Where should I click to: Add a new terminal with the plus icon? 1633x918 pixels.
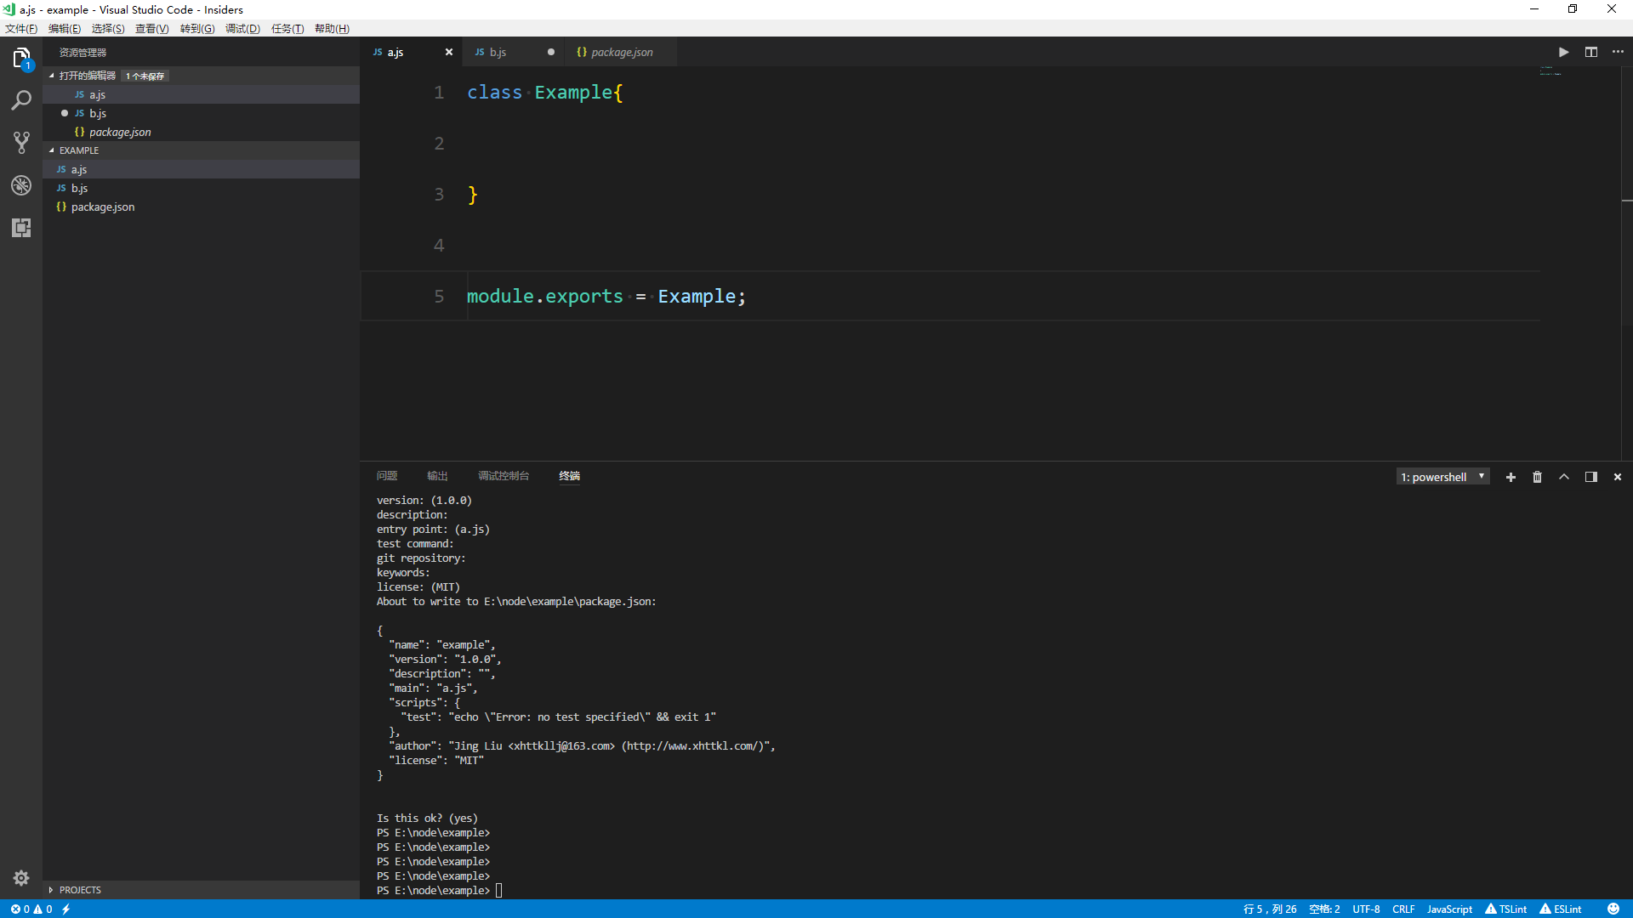(x=1510, y=477)
